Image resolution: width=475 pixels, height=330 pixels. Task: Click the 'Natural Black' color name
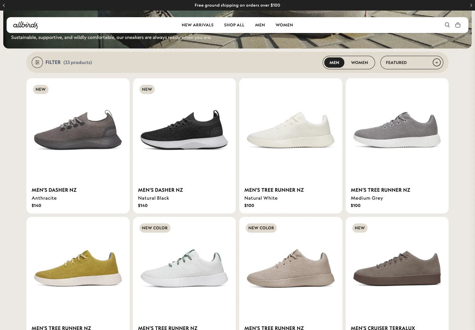click(153, 198)
